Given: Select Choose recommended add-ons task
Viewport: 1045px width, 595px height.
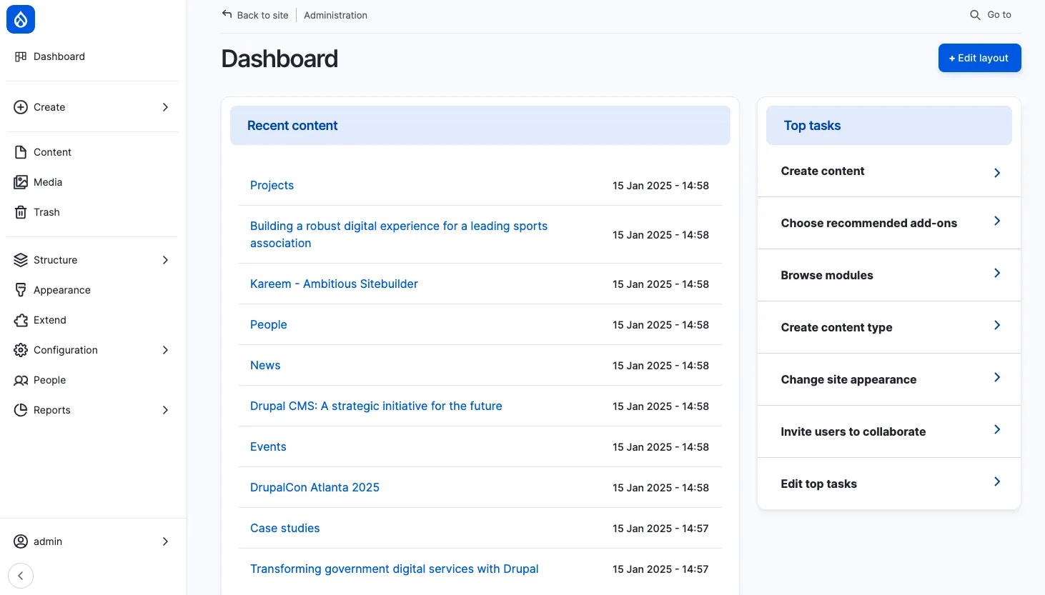Looking at the screenshot, I should pos(868,223).
